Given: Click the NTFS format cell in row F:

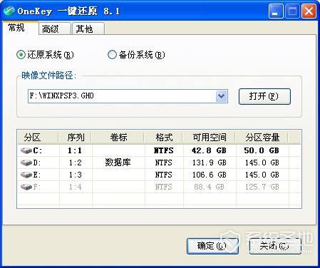Looking at the screenshot, I should point(164,187).
